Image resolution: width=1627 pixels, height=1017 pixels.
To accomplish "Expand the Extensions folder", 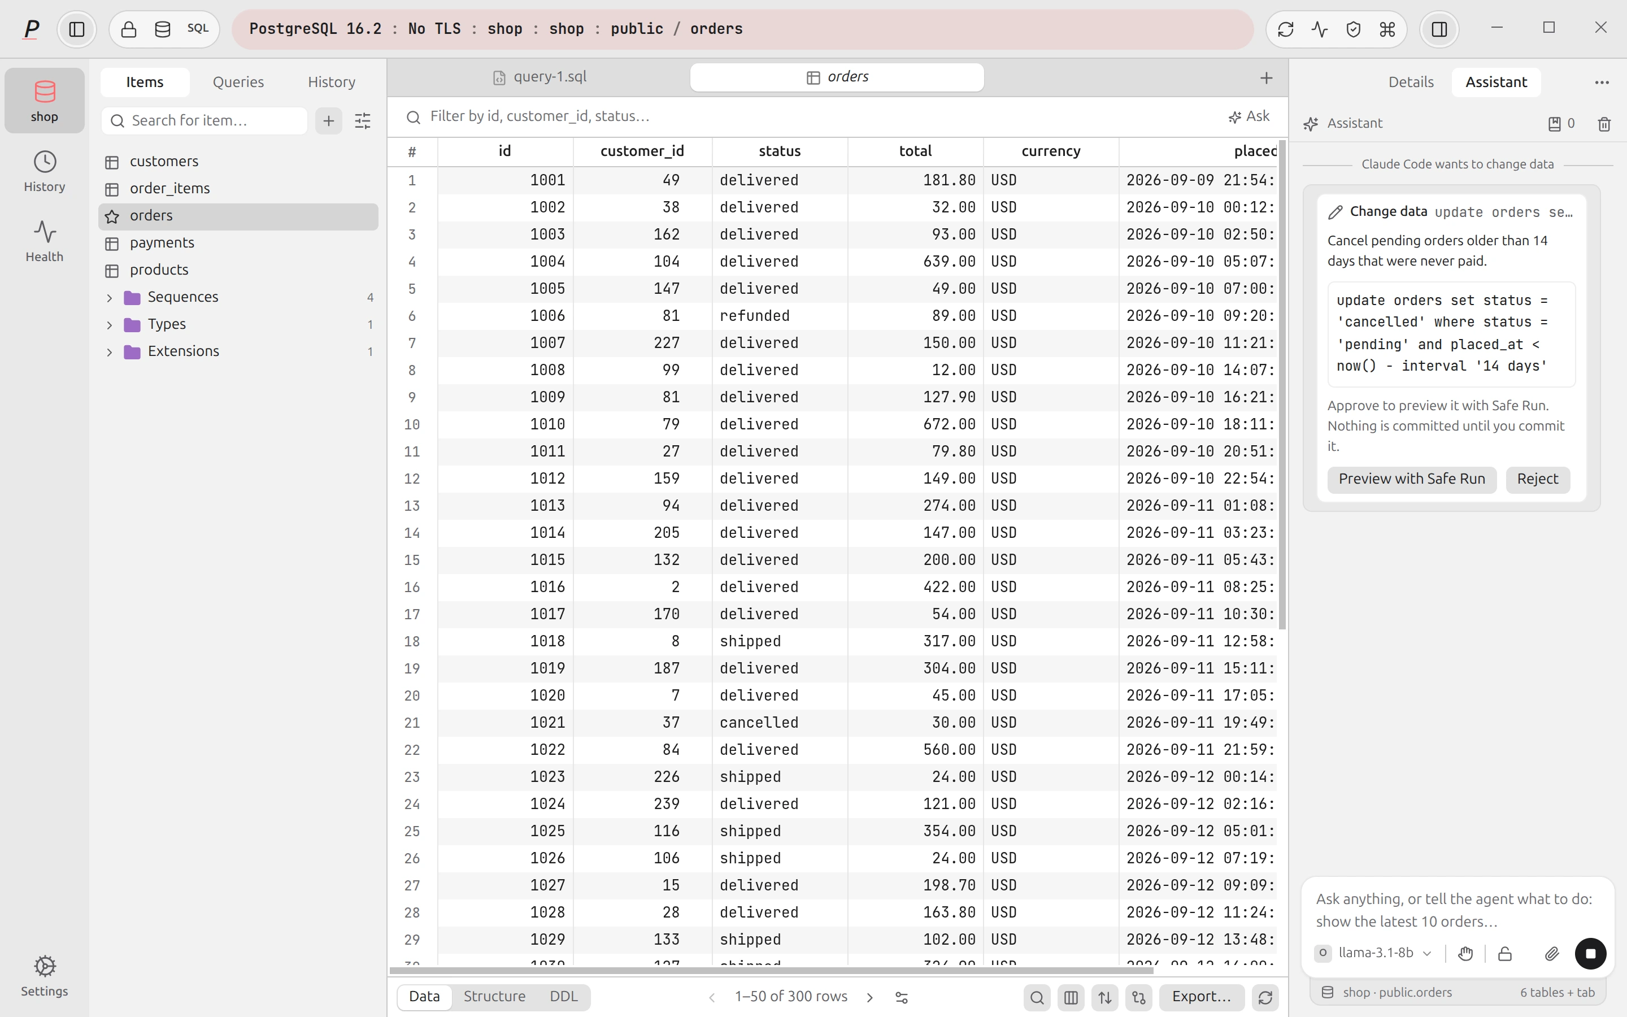I will pyautogui.click(x=109, y=352).
